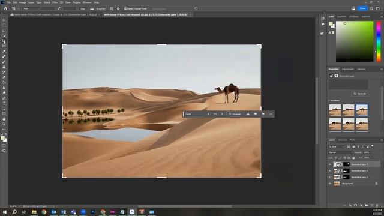Image resolution: width=384 pixels, height=216 pixels.
Task: Select the Object Selection tool
Action: pyautogui.click(x=4, y=36)
